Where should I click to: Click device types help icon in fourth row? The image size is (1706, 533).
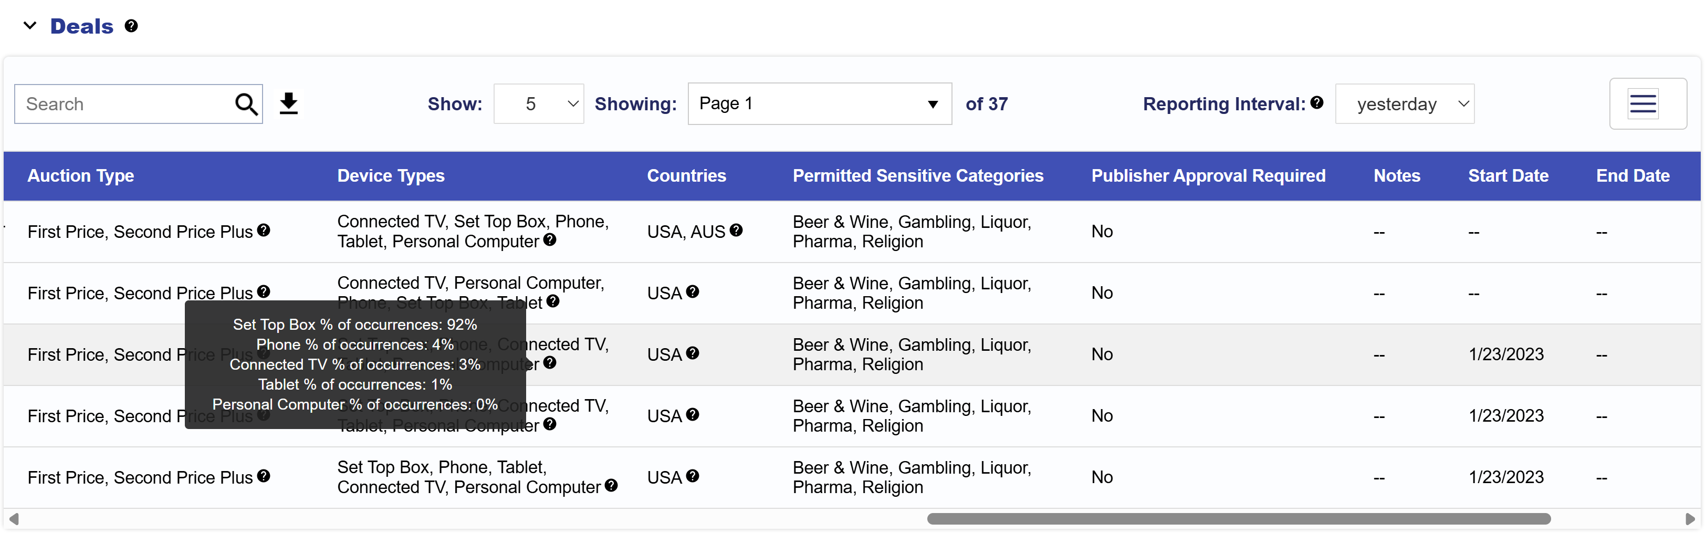[x=550, y=424]
